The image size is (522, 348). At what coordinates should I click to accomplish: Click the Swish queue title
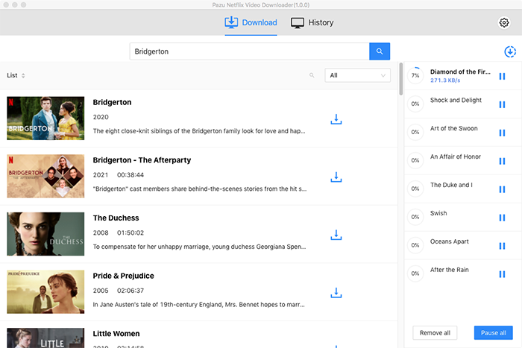(x=438, y=213)
